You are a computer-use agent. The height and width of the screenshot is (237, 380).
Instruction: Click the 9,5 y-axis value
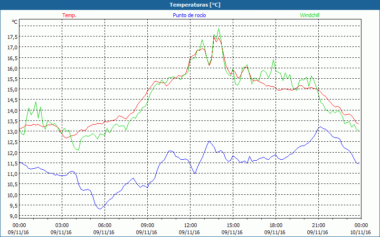(14, 206)
